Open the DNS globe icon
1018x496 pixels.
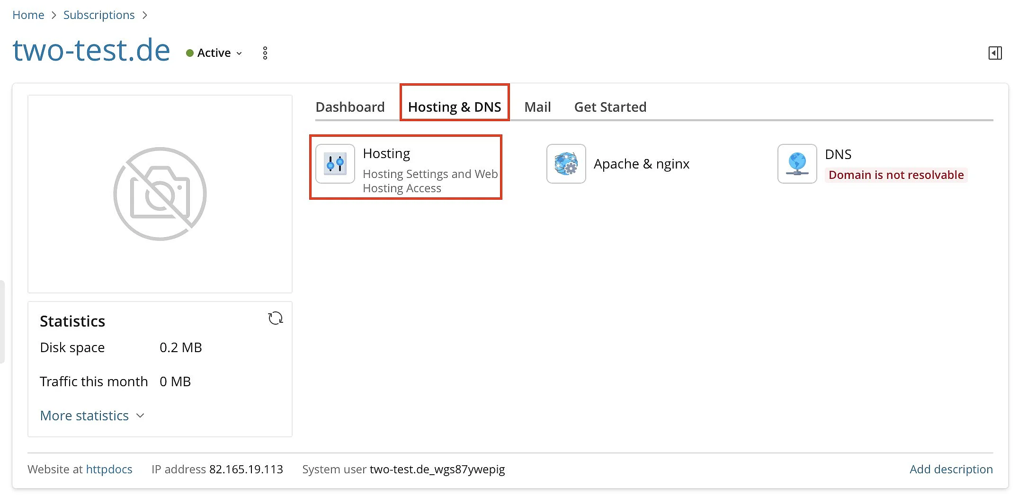(797, 164)
